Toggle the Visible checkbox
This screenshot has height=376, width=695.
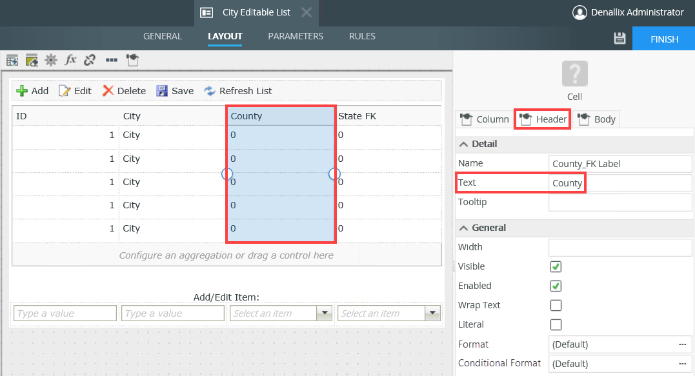coord(556,266)
